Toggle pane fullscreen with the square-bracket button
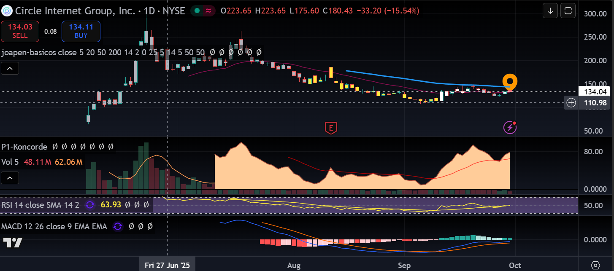This screenshot has width=614, height=271. [568, 11]
